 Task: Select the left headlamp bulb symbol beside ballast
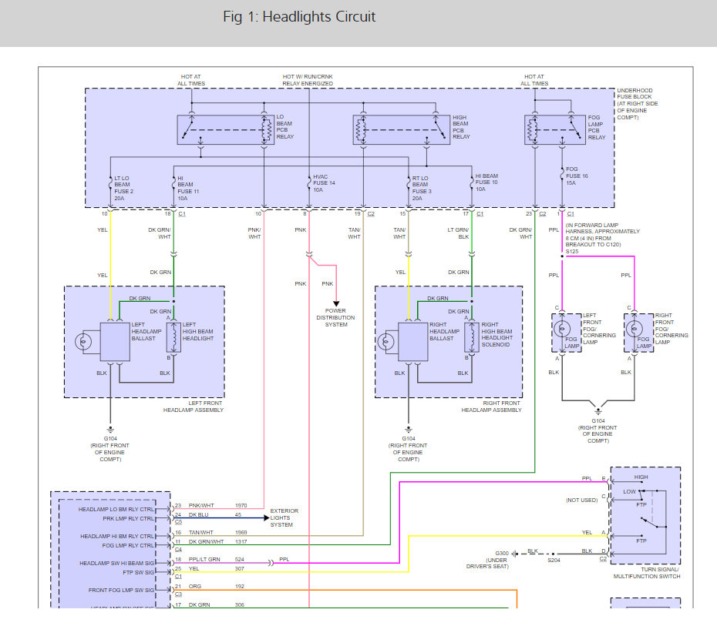click(x=83, y=342)
